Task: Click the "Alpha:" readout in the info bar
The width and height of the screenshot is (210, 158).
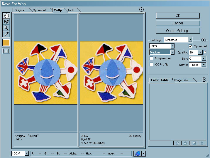Action: [x=73, y=153]
